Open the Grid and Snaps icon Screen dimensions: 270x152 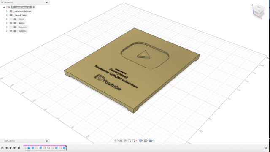click(x=146, y=141)
